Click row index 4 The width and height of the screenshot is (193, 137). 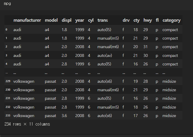[6, 64]
